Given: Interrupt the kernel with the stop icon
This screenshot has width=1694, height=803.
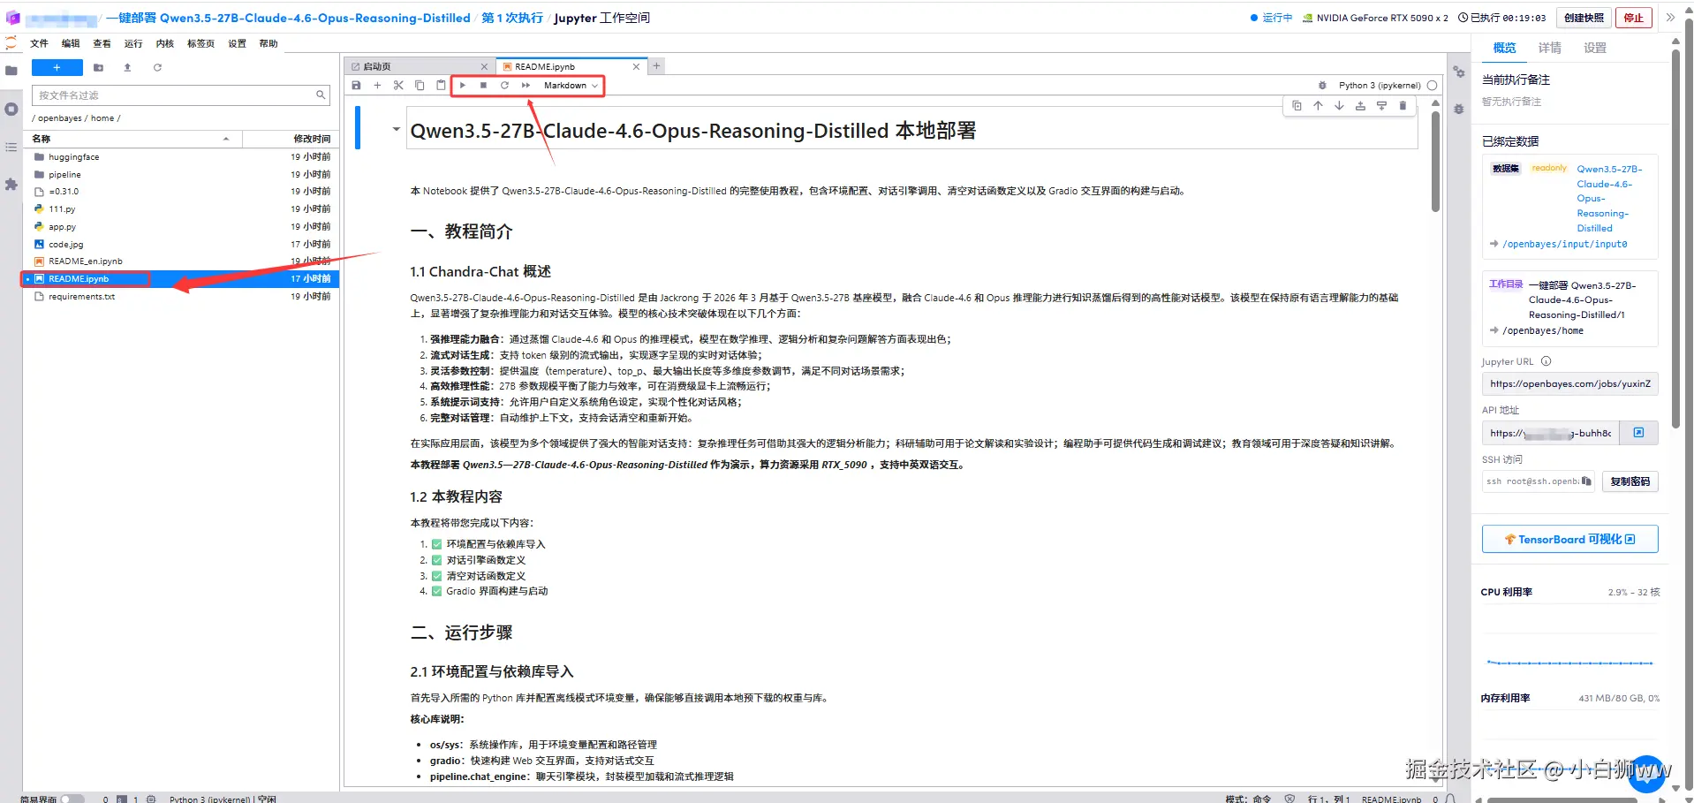Looking at the screenshot, I should [x=483, y=86].
